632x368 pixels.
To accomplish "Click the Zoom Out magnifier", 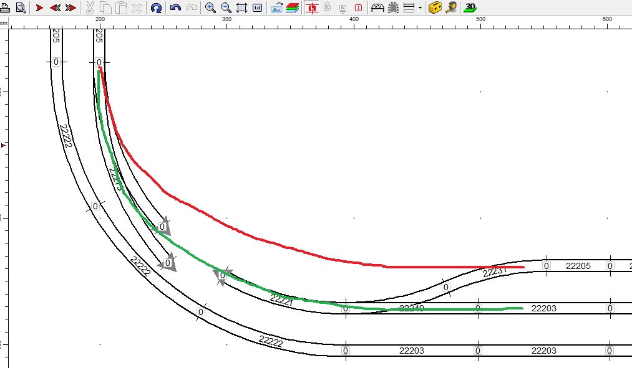I will [x=226, y=7].
